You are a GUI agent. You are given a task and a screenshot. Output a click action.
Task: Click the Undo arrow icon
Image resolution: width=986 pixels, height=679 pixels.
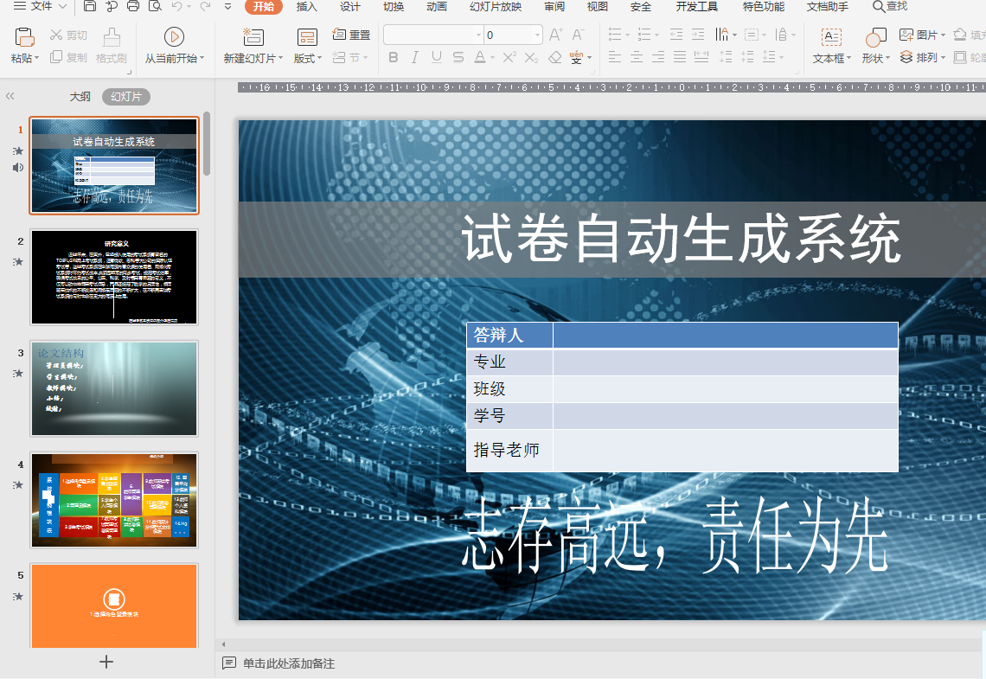click(x=176, y=6)
